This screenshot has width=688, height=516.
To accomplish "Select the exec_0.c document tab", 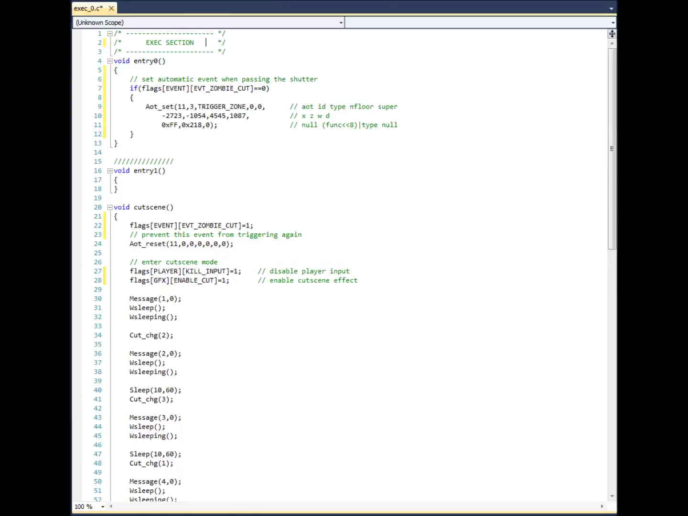I will 88,8.
